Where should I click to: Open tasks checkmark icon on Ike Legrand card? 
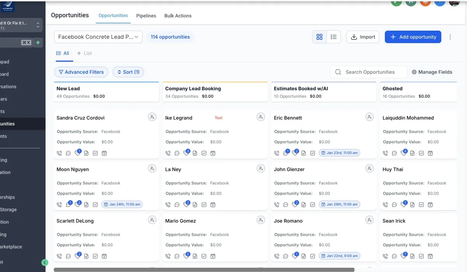point(204,153)
